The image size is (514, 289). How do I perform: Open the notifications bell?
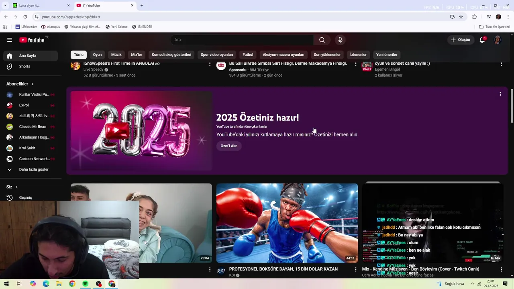(x=482, y=40)
